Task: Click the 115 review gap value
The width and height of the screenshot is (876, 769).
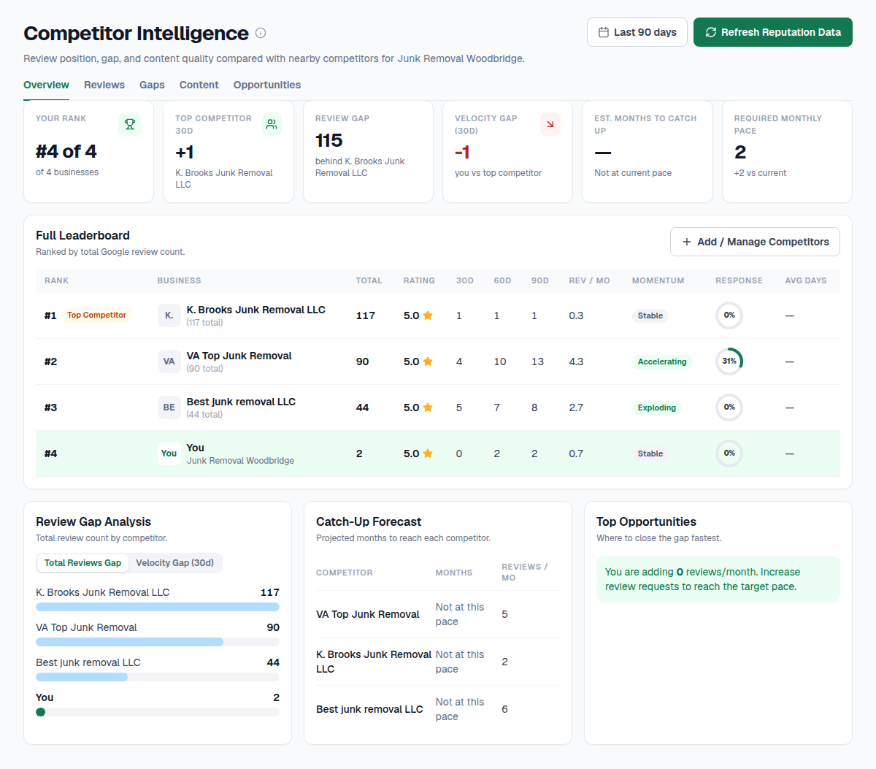Action: (329, 140)
